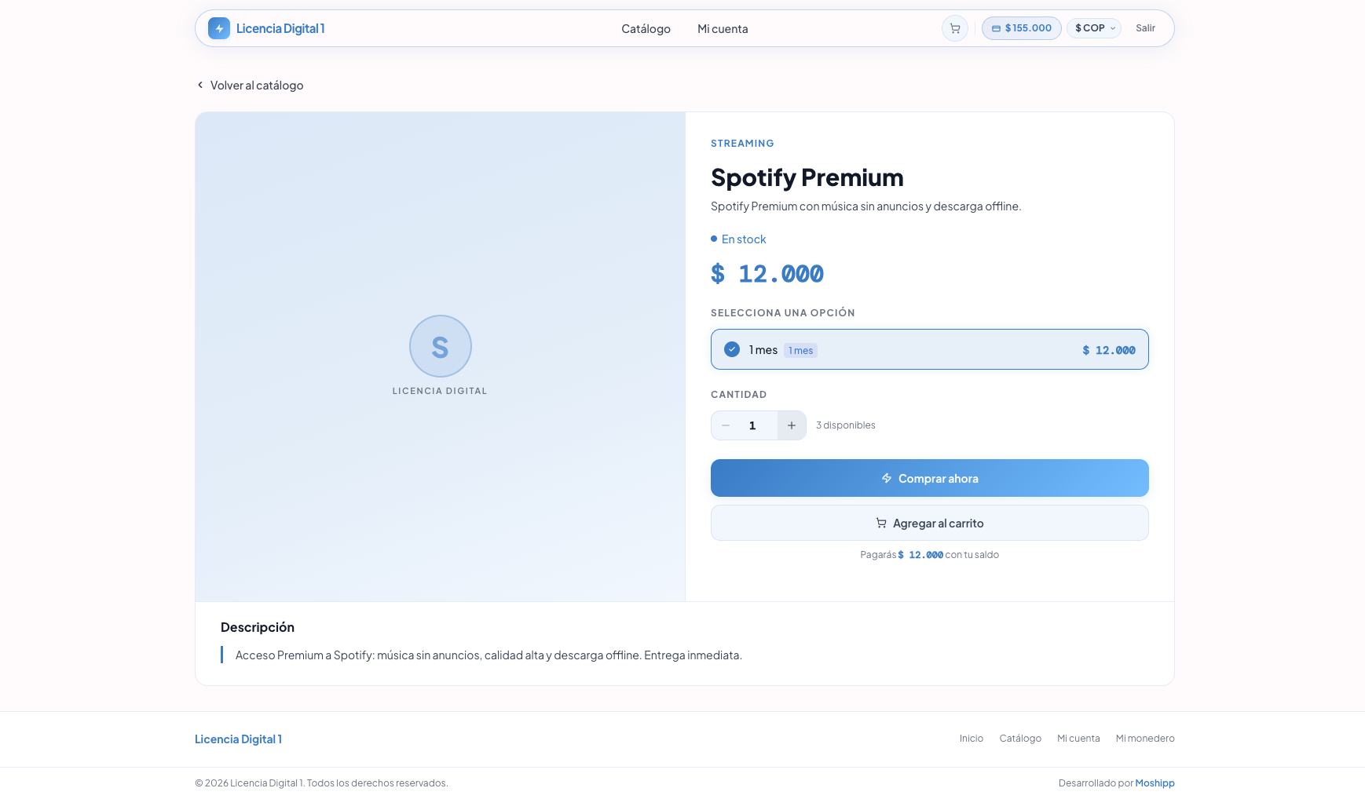Open the Catálogo footer link
1365x799 pixels.
[1019, 739]
